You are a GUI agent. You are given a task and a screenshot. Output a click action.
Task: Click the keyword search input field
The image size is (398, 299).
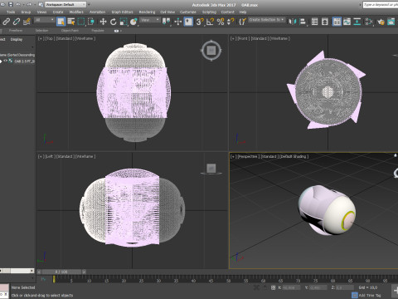click(x=381, y=5)
